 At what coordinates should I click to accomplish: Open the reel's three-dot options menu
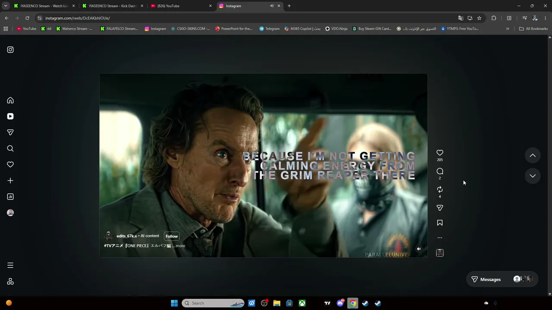pos(440,238)
